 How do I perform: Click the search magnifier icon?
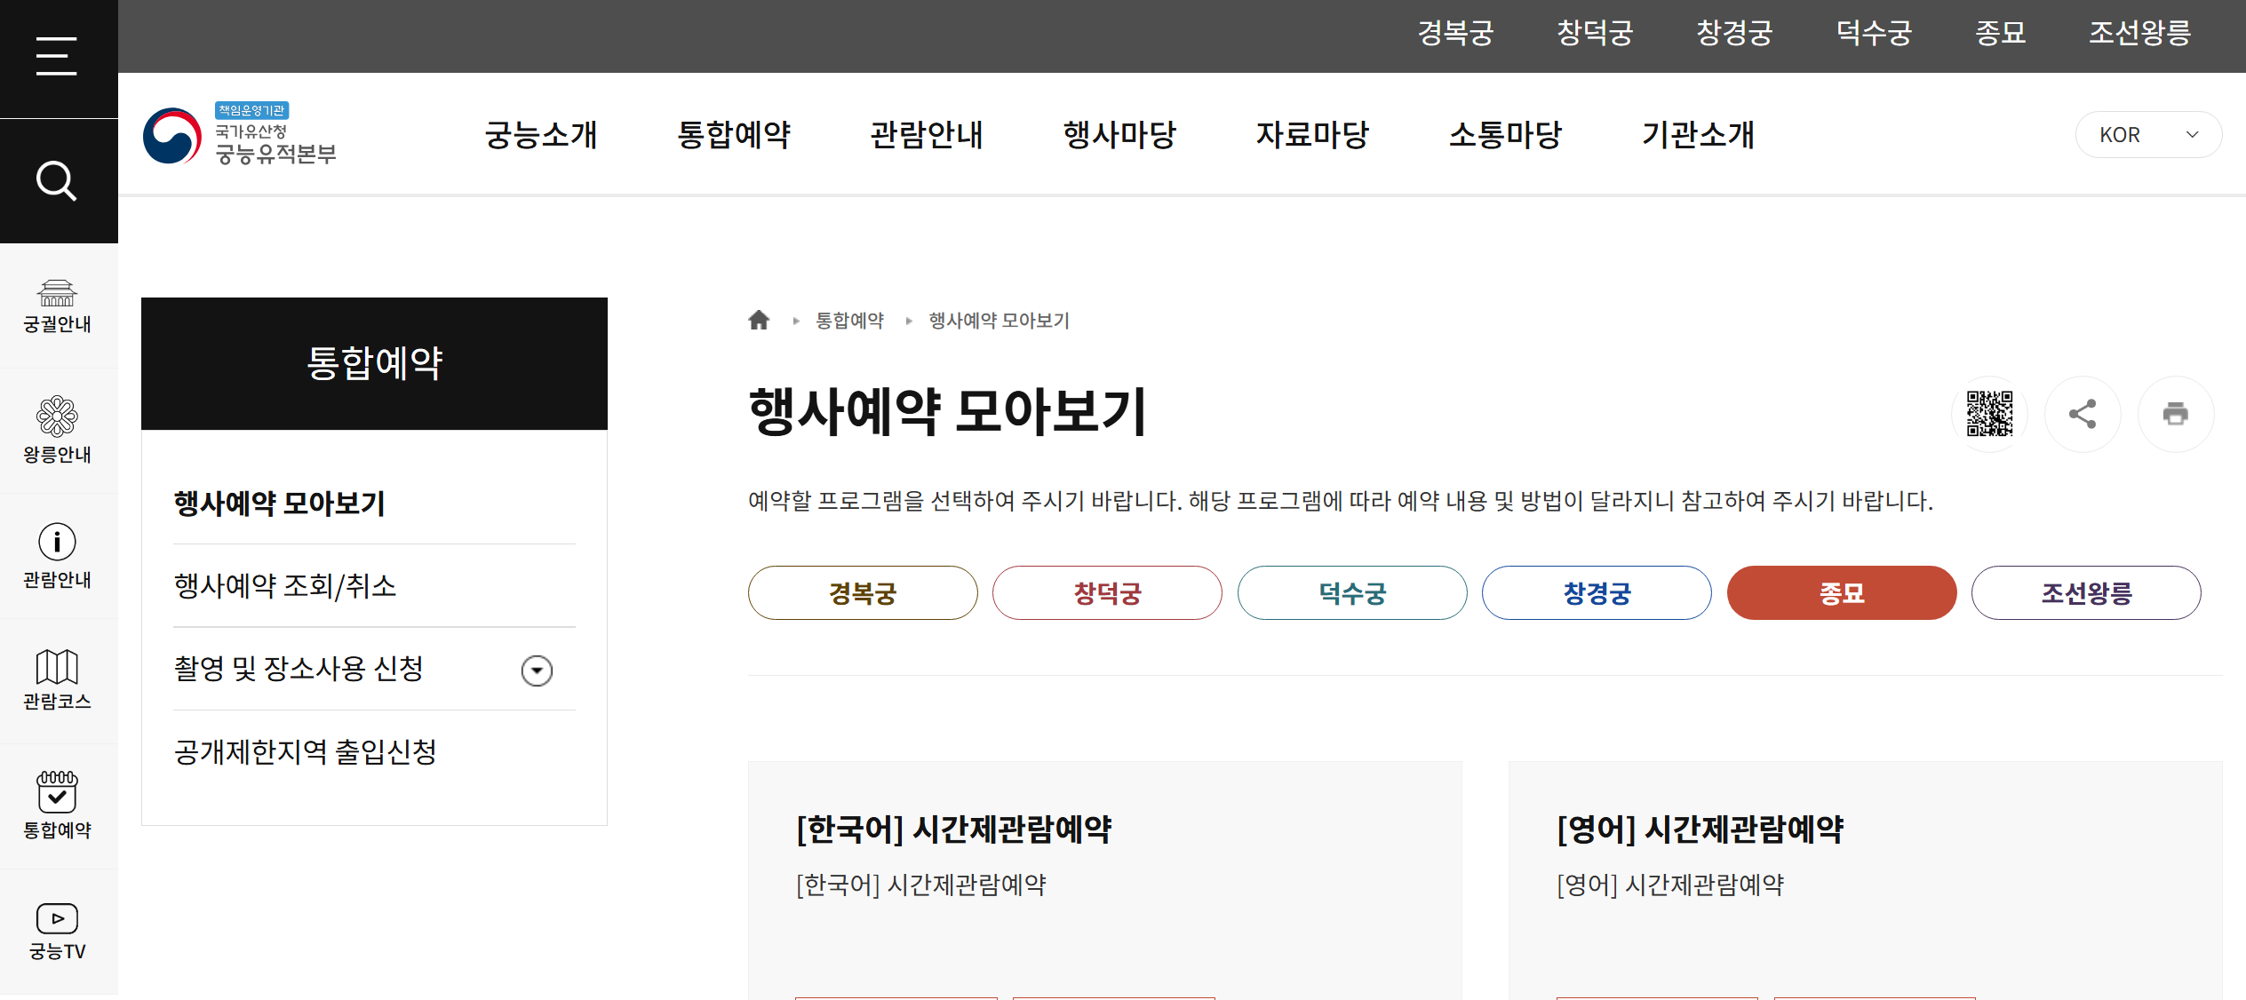pos(56,181)
